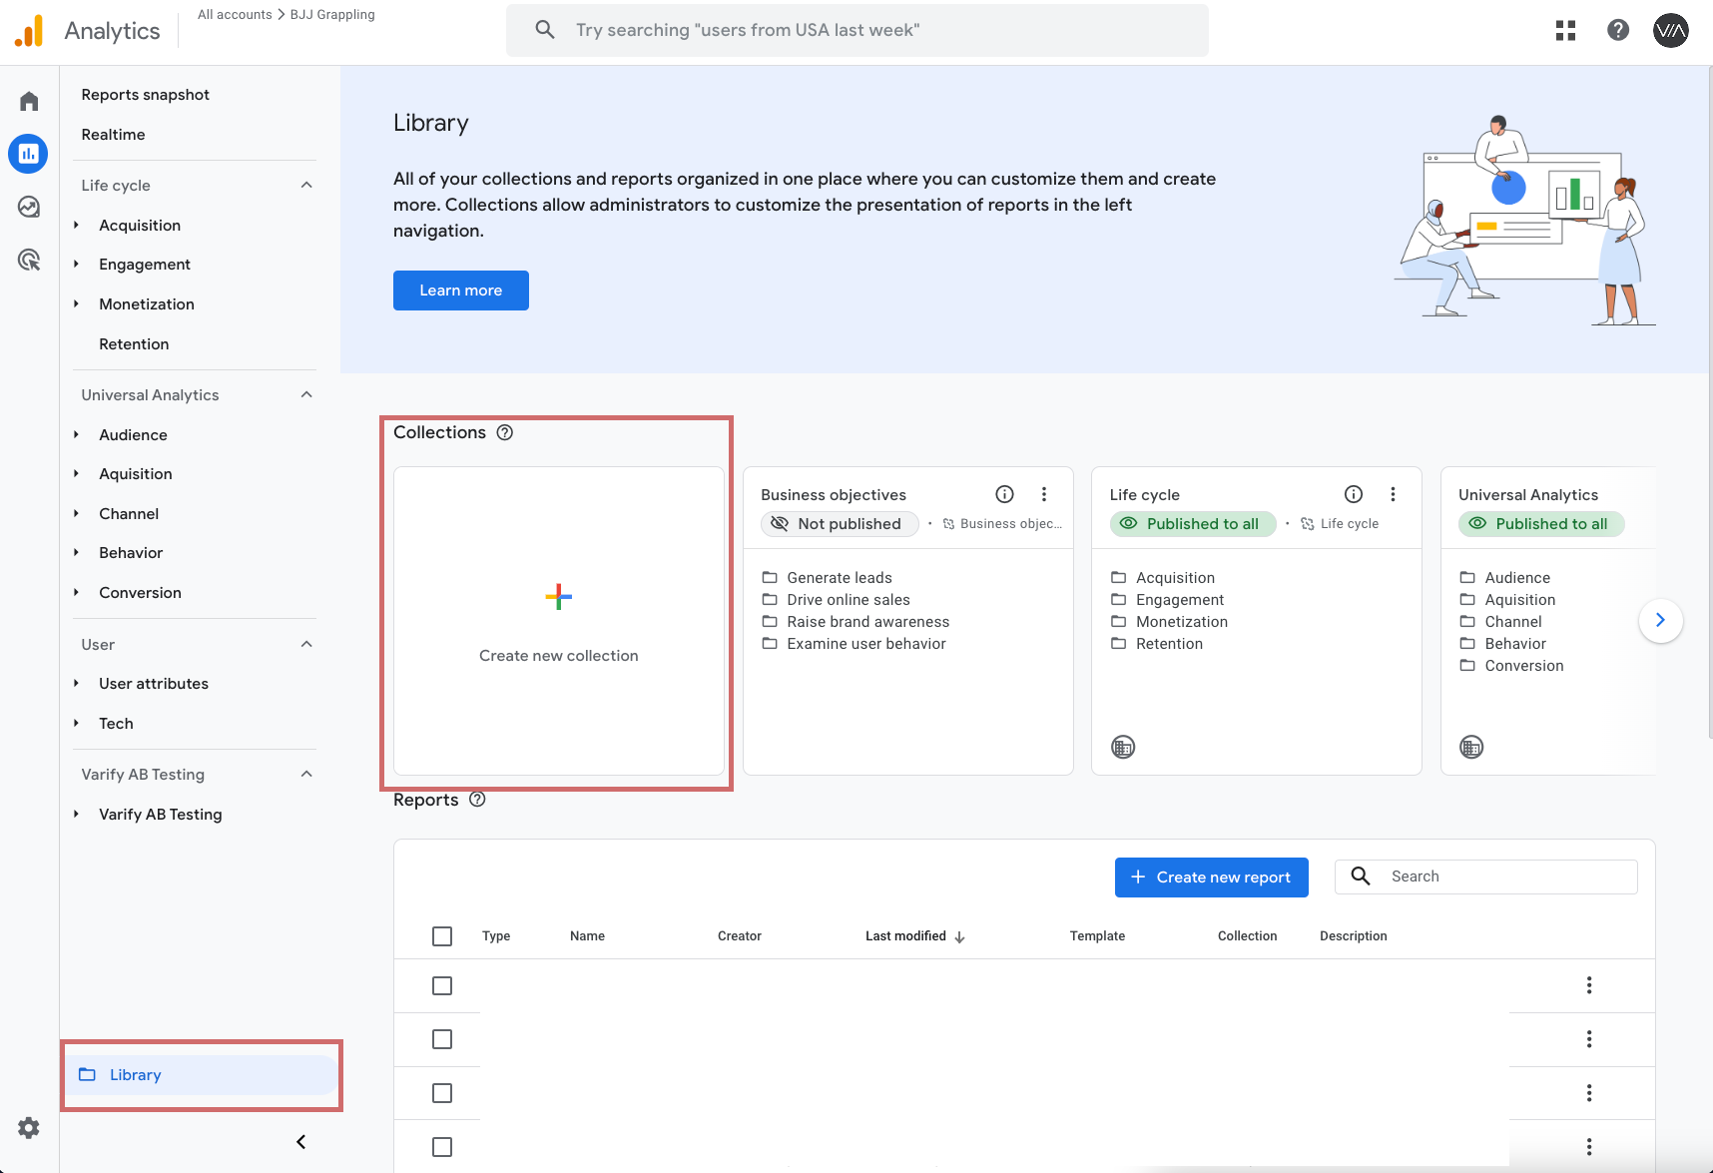The image size is (1713, 1173).
Task: Expand the Behavior tree item in sidebar
Action: tap(76, 552)
